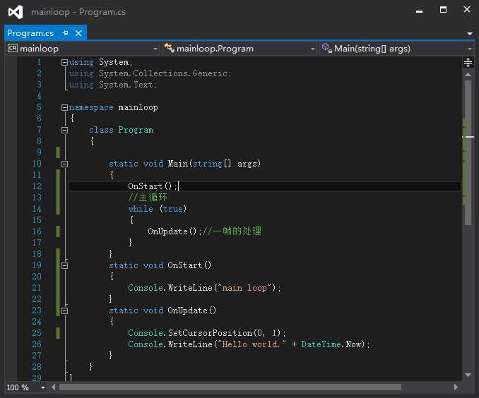Collapse the using directives block

(x=64, y=62)
